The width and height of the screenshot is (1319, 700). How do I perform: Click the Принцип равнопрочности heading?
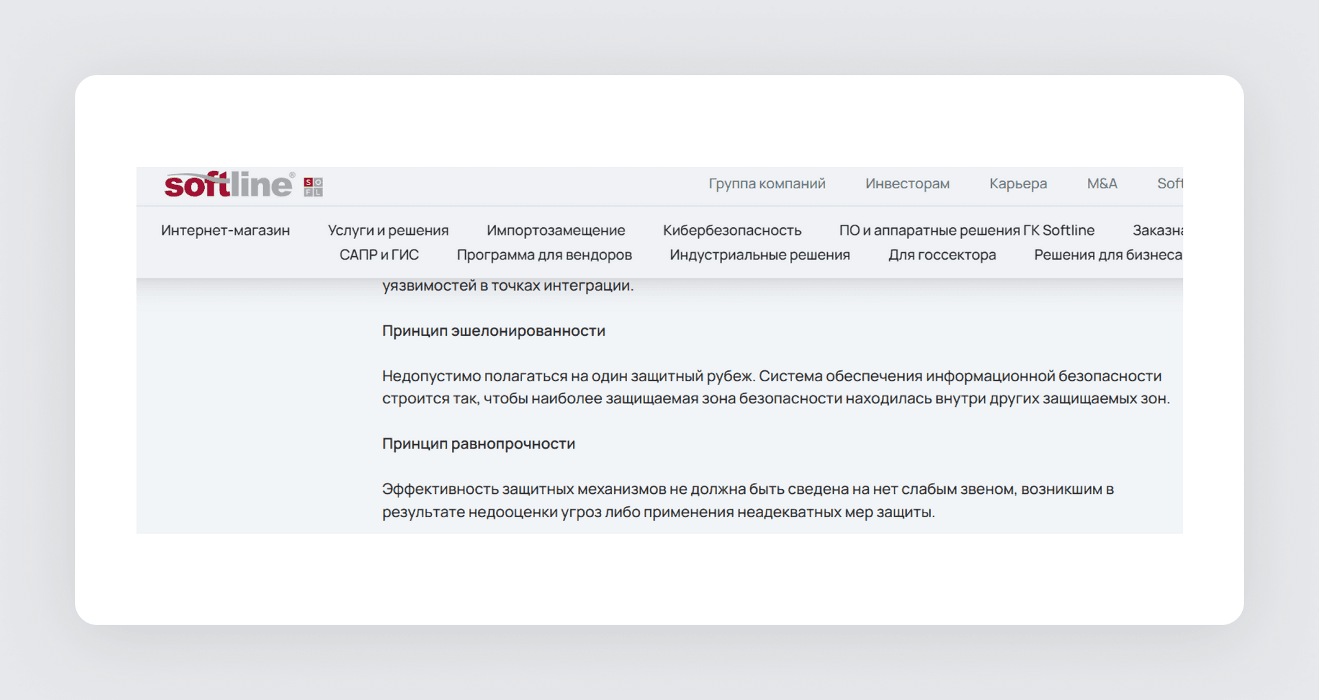coord(478,444)
